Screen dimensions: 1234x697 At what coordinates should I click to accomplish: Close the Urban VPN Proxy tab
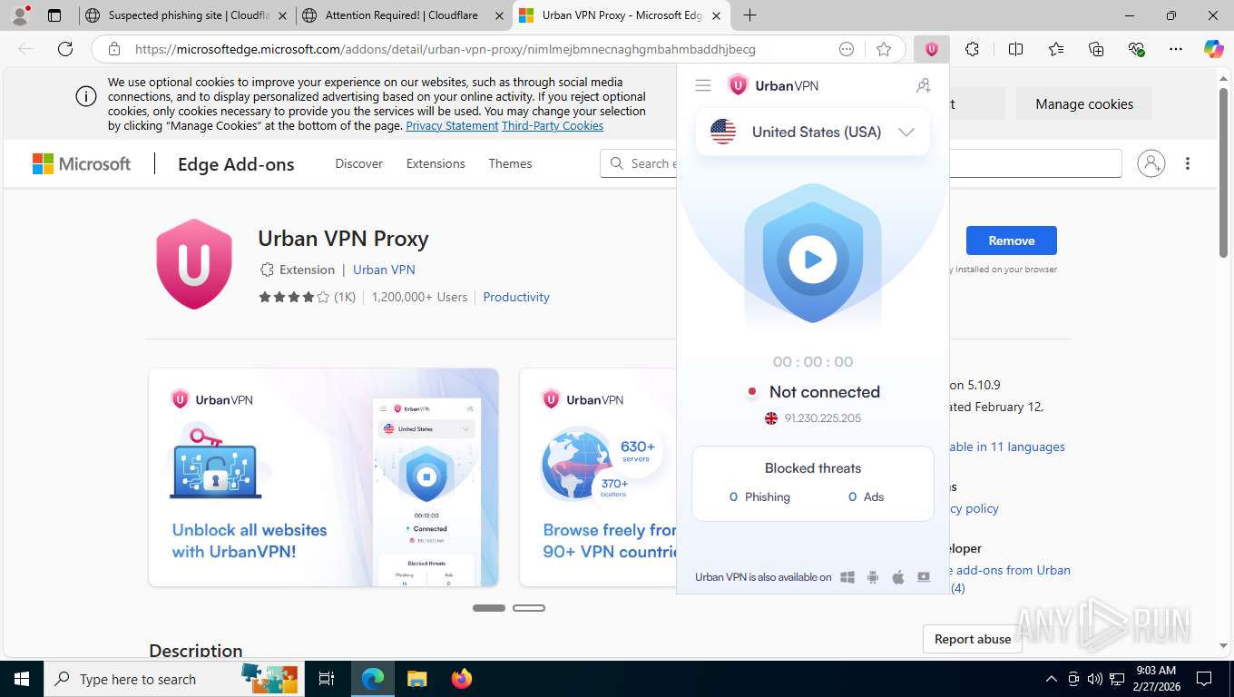716,15
